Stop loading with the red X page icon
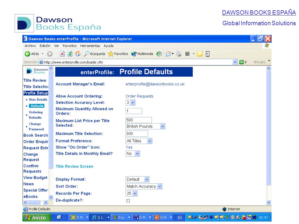Image resolution: width=299 pixels, height=224 pixels. pyautogui.click(x=62, y=54)
